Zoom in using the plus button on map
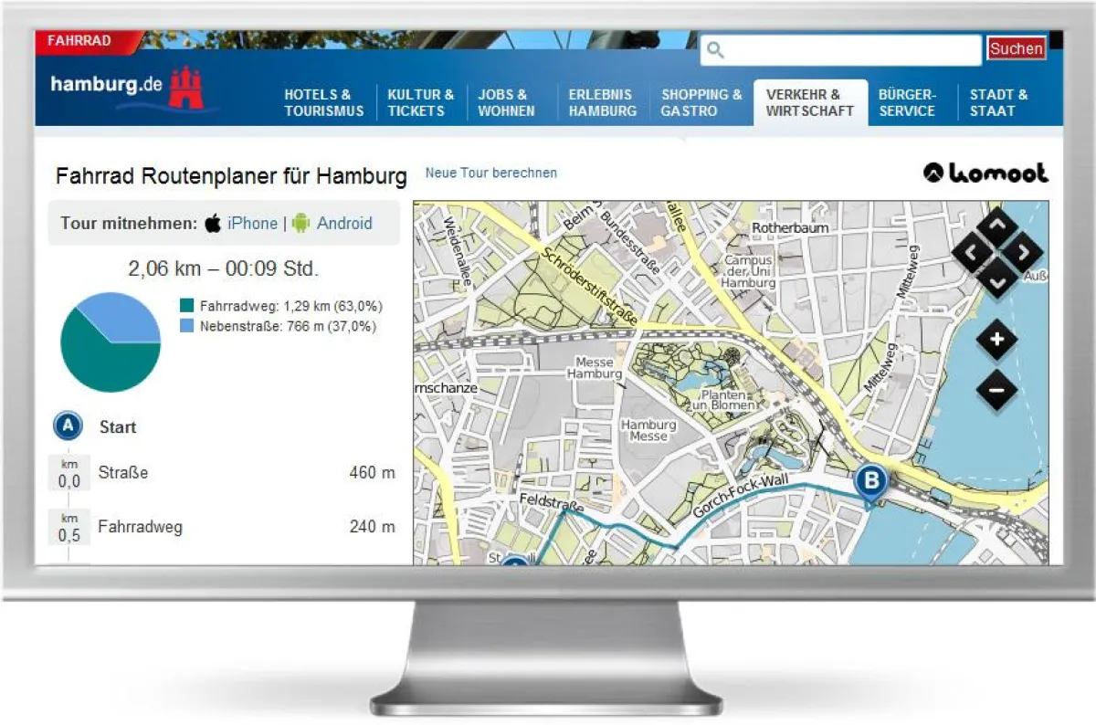The height and width of the screenshot is (725, 1096). 997,340
